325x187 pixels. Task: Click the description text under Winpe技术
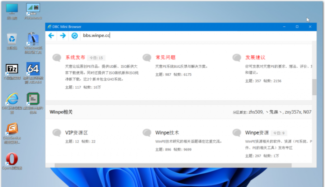click(189, 142)
